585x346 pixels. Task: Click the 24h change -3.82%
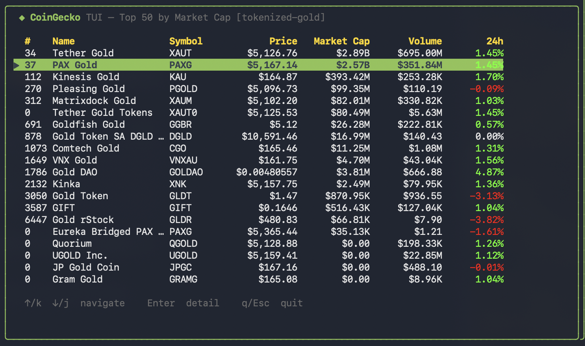pos(487,220)
